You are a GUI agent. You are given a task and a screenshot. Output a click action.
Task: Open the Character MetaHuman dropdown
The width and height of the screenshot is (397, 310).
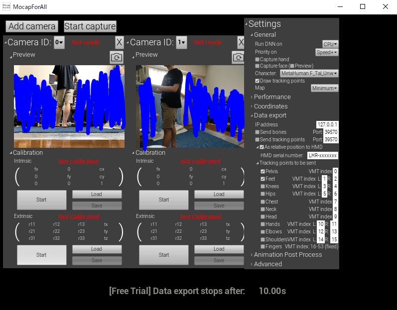(309, 73)
